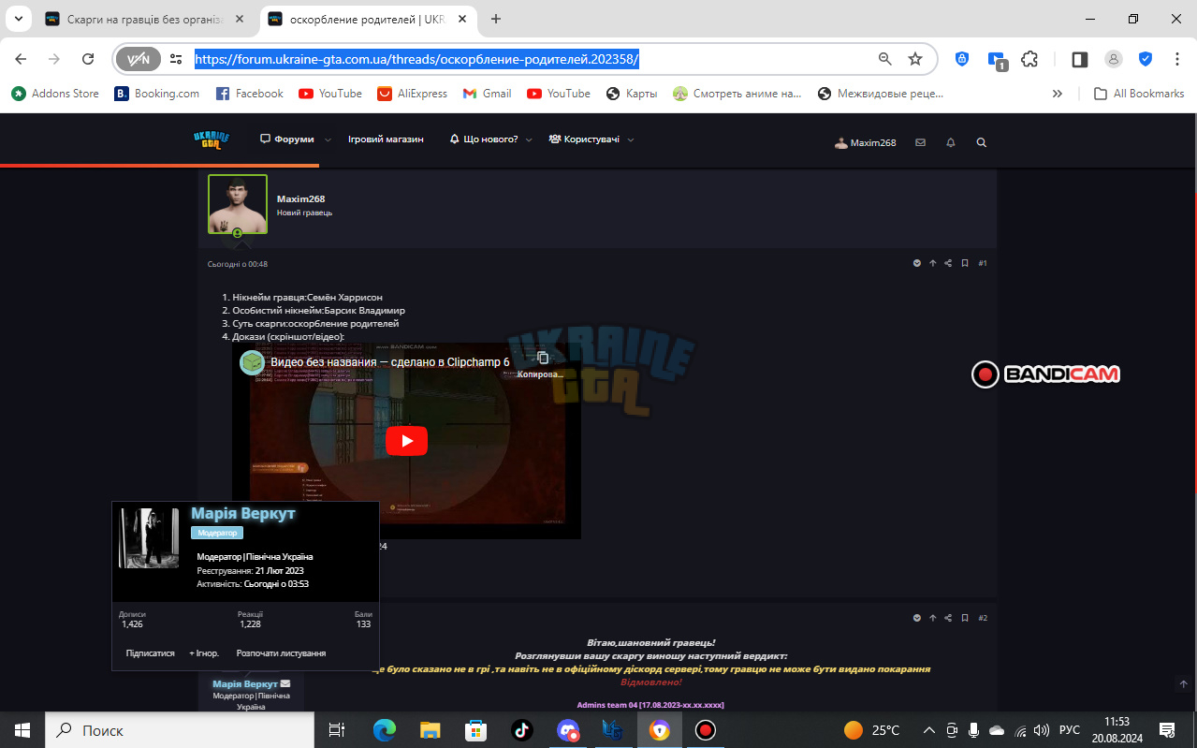Open Chrome three-dot menu
The width and height of the screenshot is (1197, 748).
tap(1177, 59)
